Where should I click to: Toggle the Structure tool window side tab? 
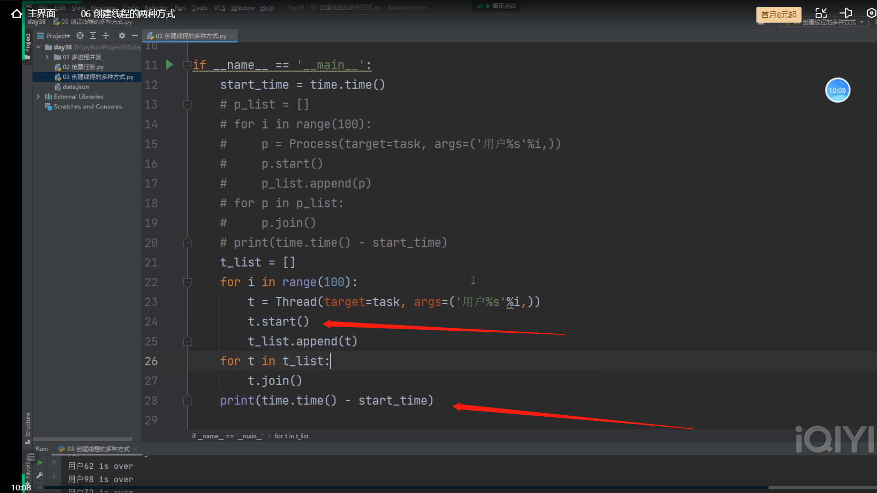[28, 428]
